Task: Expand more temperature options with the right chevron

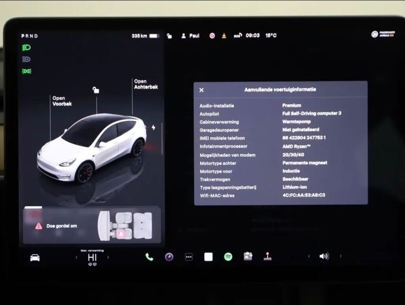Action: click(x=107, y=257)
